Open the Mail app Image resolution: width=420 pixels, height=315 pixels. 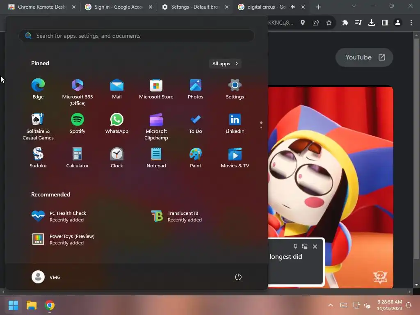tap(117, 89)
